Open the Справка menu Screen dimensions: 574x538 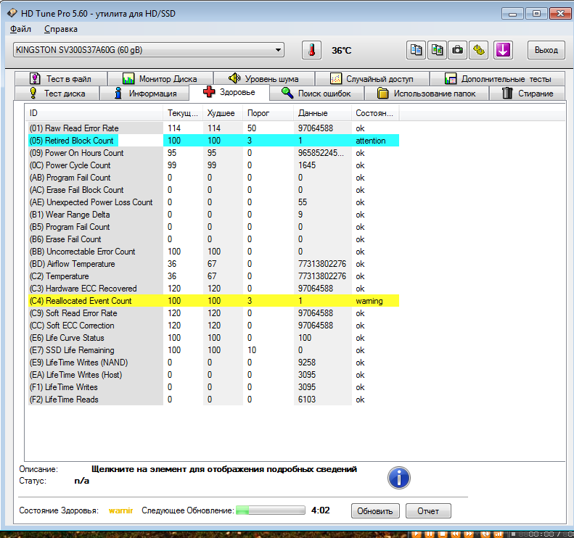(61, 29)
